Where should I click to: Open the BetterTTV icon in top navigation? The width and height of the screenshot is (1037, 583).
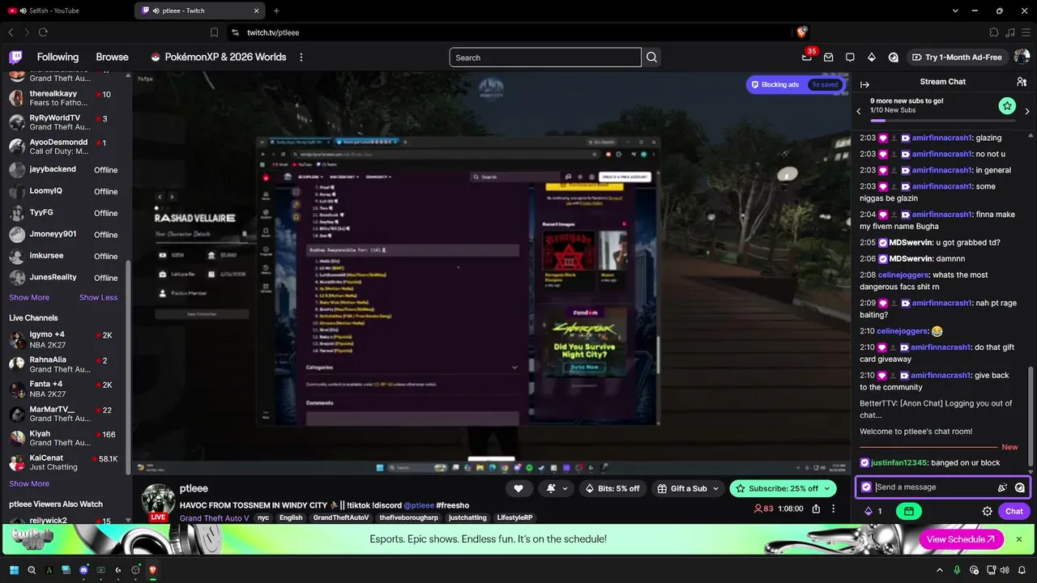click(894, 57)
